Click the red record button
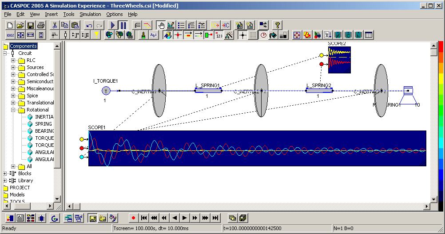The height and width of the screenshot is (234, 445). pyautogui.click(x=133, y=218)
